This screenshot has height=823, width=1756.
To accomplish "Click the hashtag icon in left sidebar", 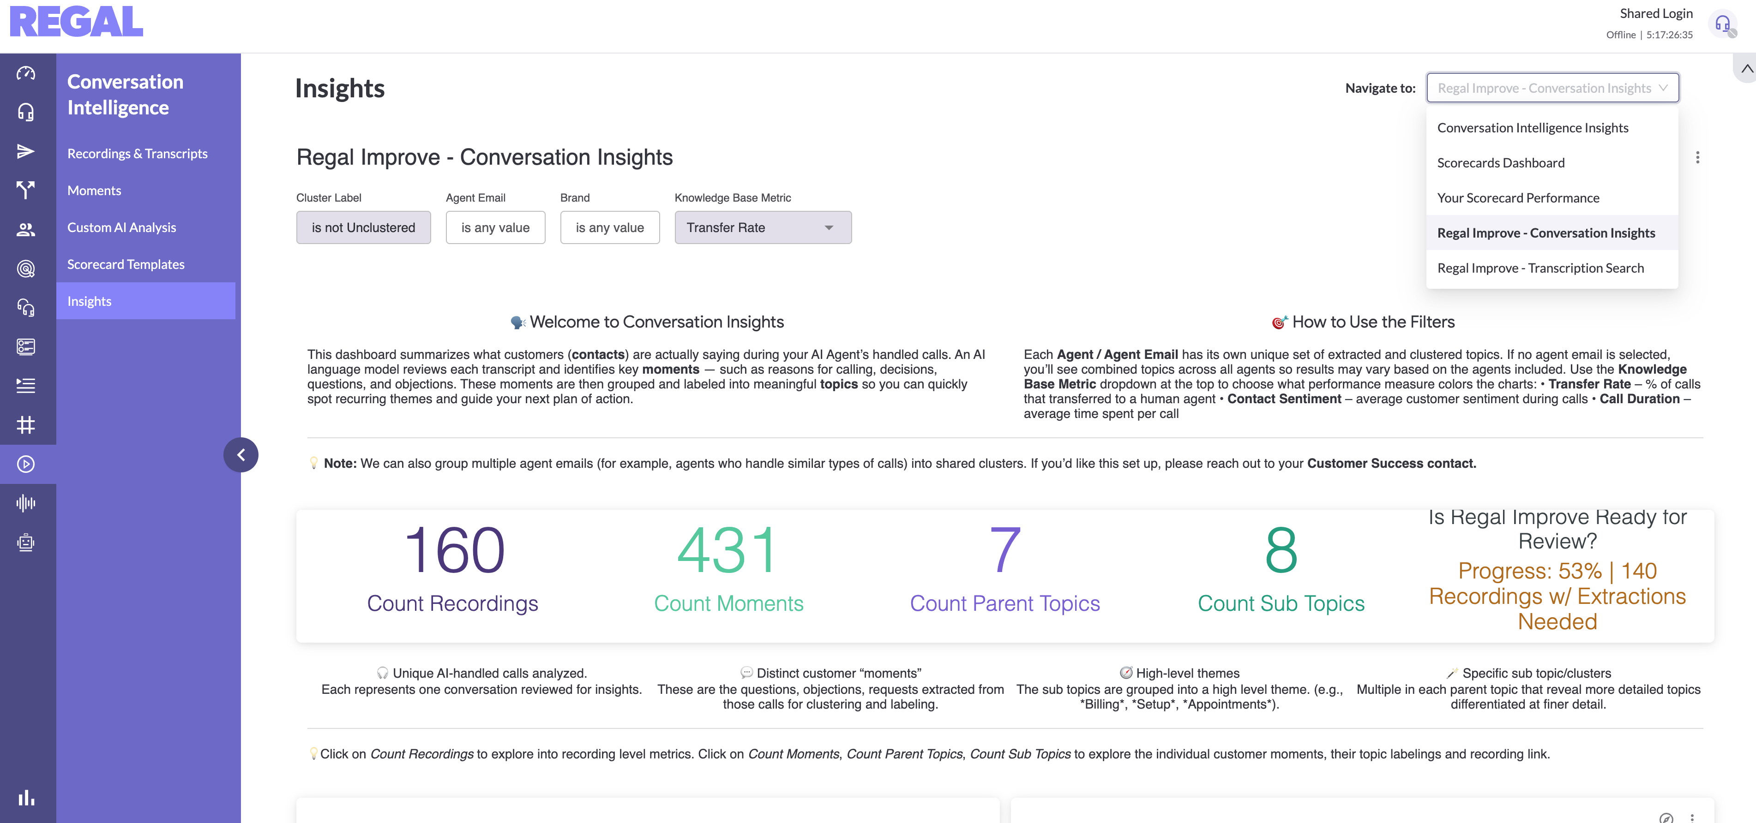I will pos(26,425).
